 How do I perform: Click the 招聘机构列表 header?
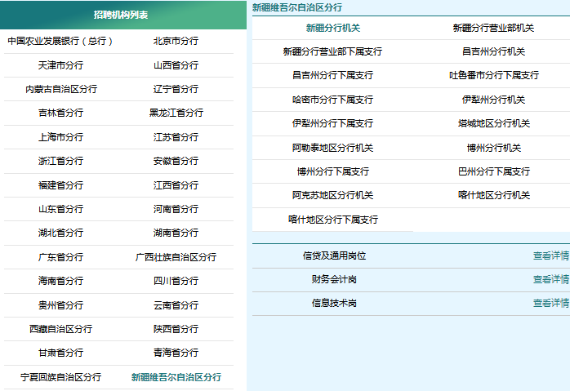coord(121,15)
